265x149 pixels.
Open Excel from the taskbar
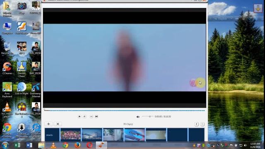pos(17,145)
